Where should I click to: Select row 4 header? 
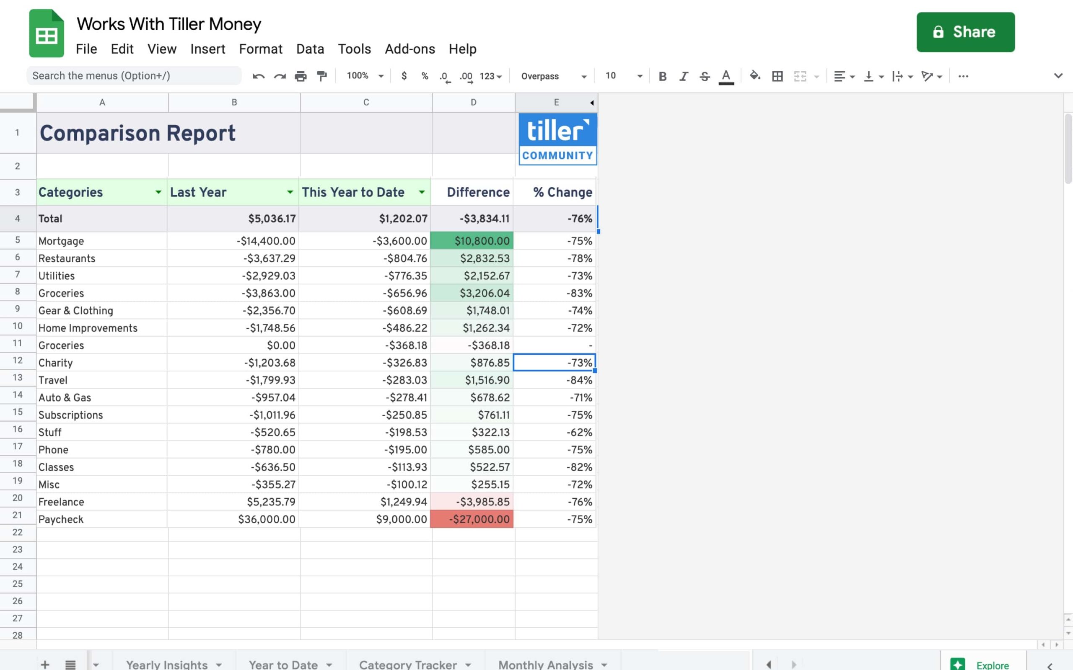[18, 219]
